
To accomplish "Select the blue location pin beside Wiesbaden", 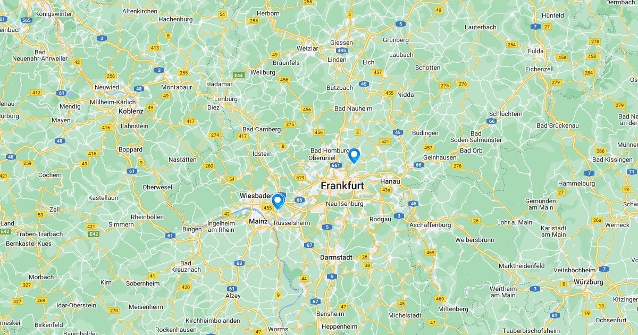I will click(x=277, y=201).
